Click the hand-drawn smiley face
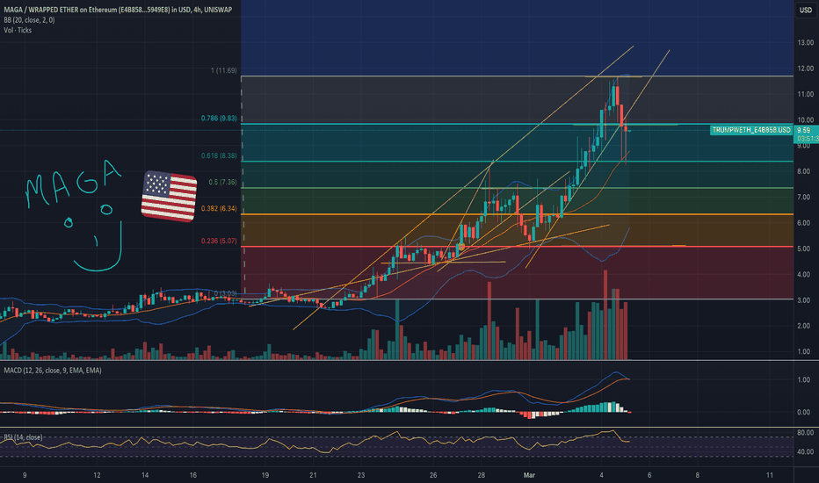The width and height of the screenshot is (819, 483). click(x=95, y=238)
